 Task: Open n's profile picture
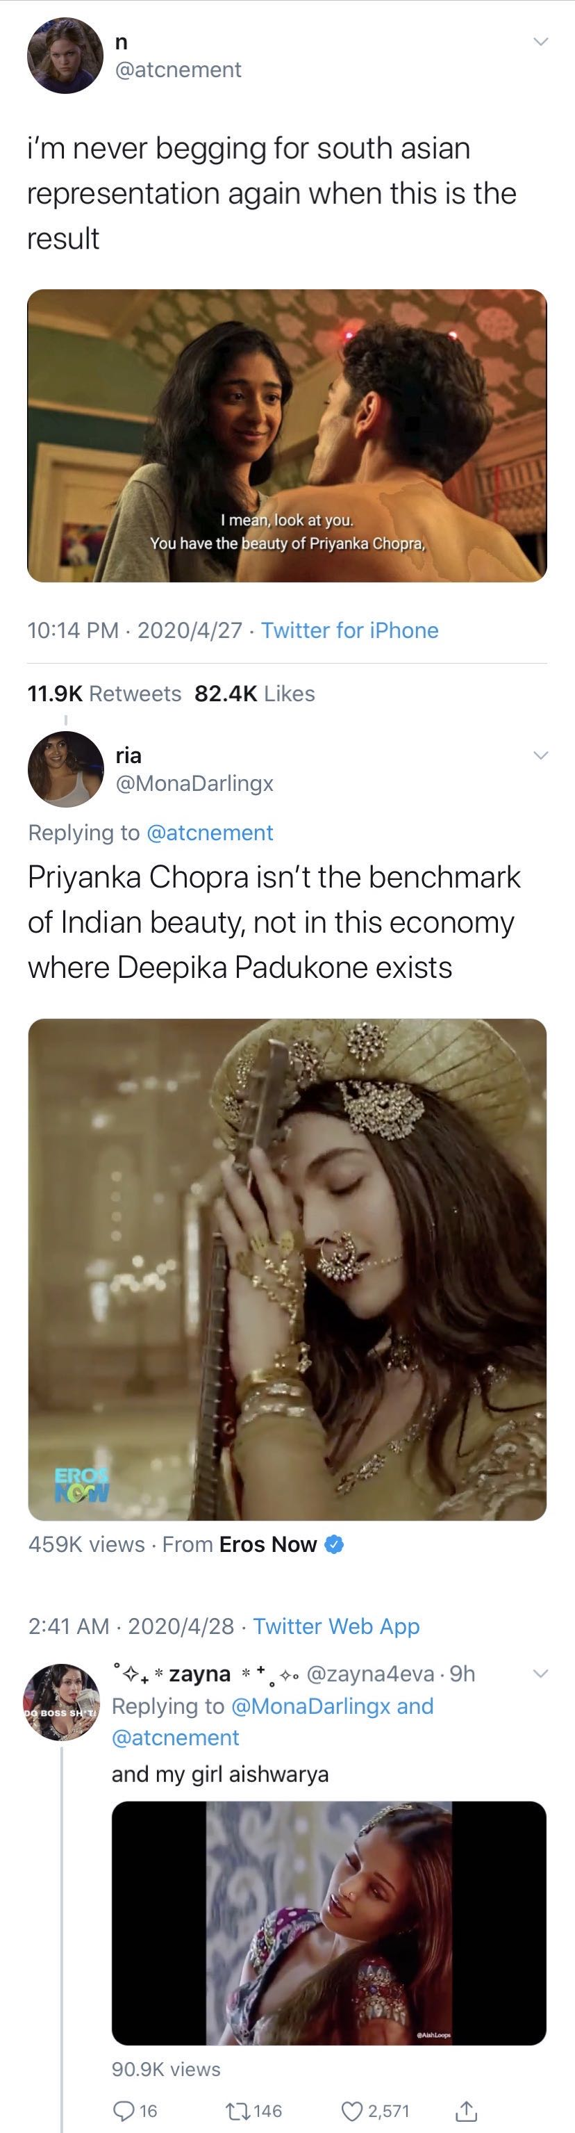(x=65, y=56)
